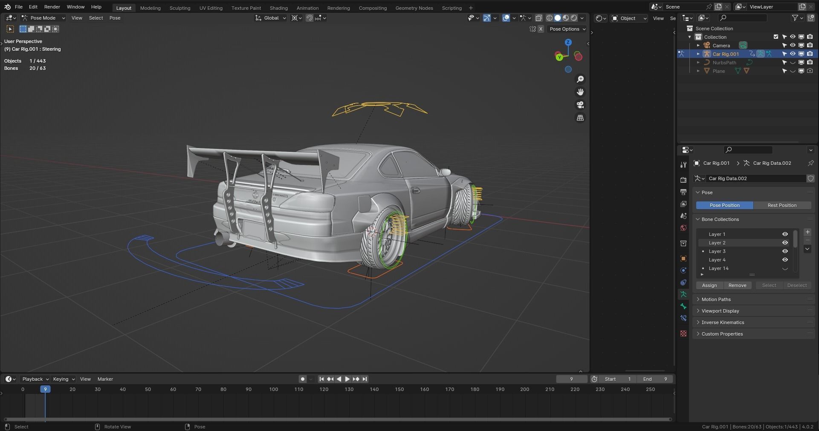Screen dimensions: 819x431
Task: Expand Inverse Kinematics panel
Action: pyautogui.click(x=723, y=322)
